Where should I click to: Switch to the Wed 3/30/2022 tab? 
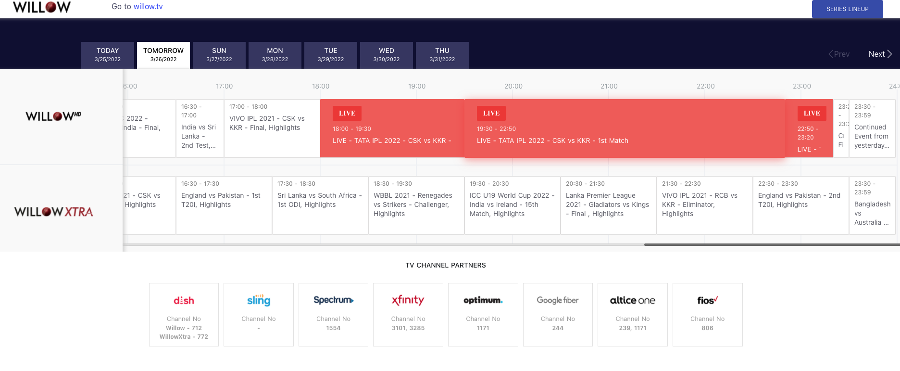(387, 55)
